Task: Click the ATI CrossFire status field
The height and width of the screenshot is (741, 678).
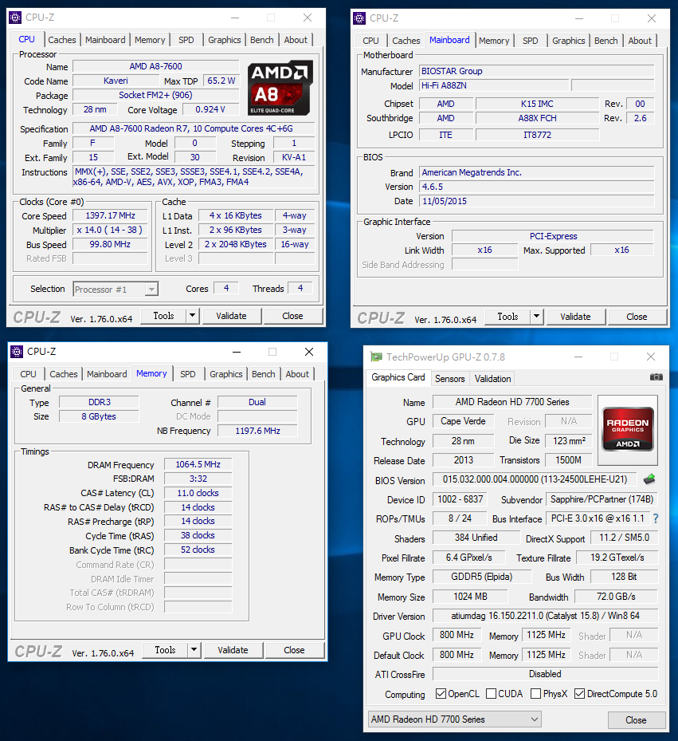Action: tap(545, 674)
